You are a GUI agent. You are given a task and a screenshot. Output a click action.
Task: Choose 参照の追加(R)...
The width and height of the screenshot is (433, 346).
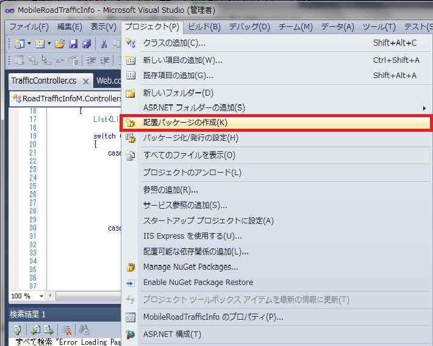(276, 190)
